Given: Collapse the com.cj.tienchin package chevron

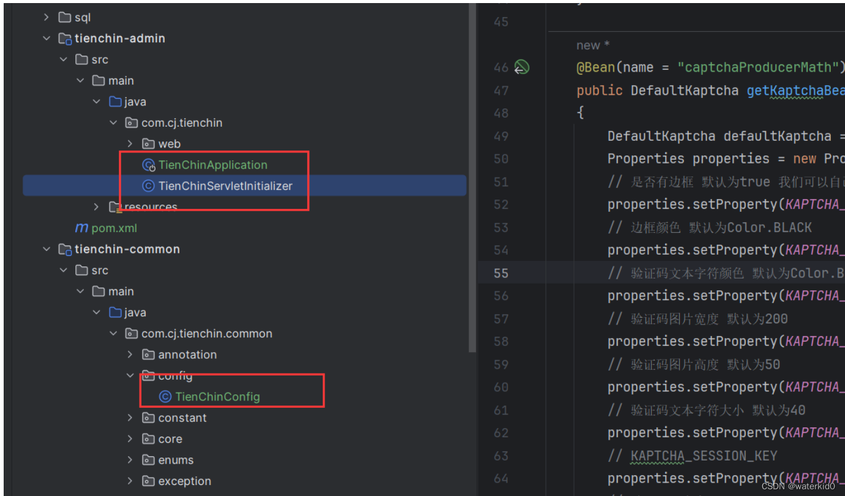Looking at the screenshot, I should [113, 123].
